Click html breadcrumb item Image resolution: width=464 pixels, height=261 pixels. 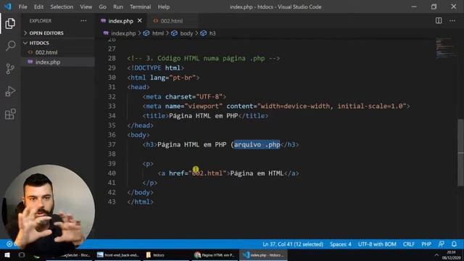pyautogui.click(x=158, y=33)
